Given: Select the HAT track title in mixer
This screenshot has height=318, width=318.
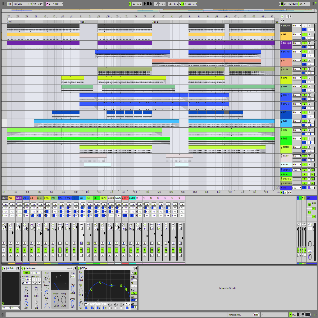Looking at the screenshot, I should (x=75, y=198).
